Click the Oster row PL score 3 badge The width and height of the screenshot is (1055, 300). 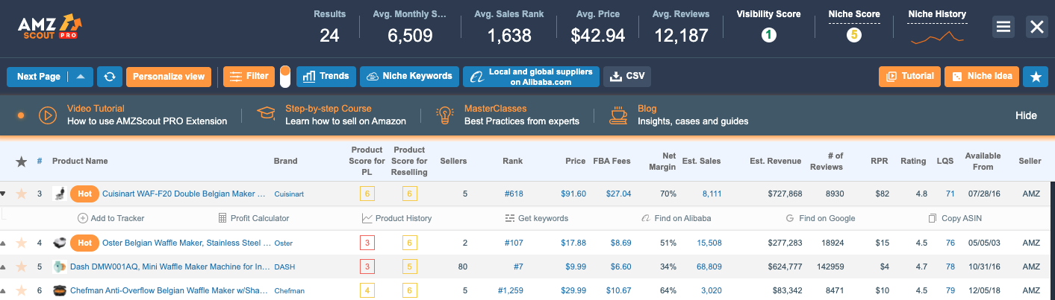pyautogui.click(x=367, y=243)
